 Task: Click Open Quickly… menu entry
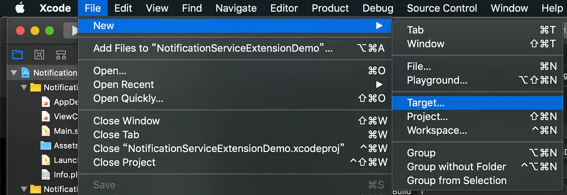[128, 98]
